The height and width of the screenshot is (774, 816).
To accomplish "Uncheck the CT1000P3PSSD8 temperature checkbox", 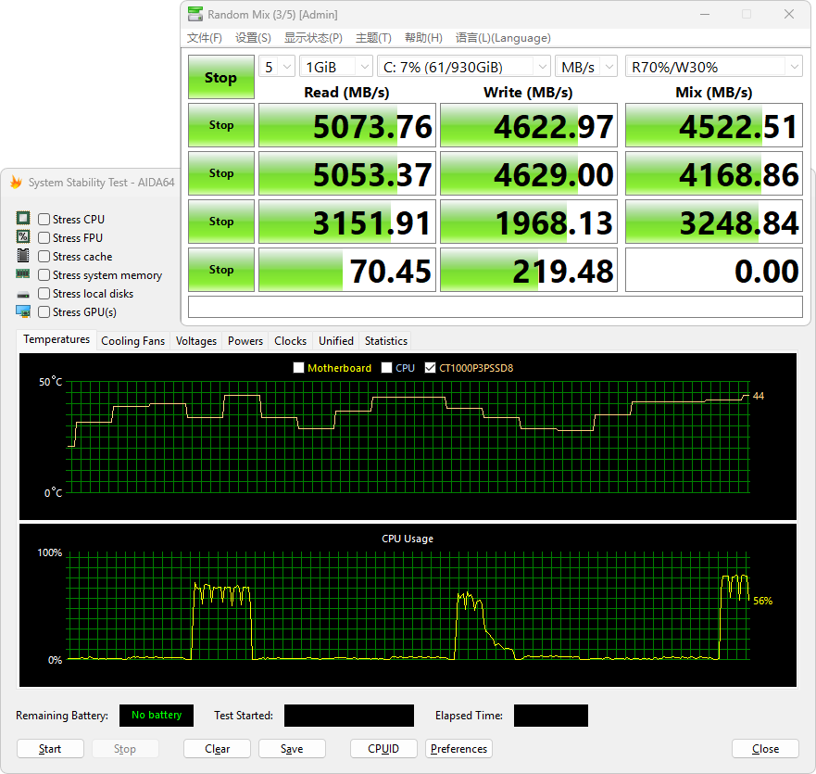I will (x=431, y=368).
